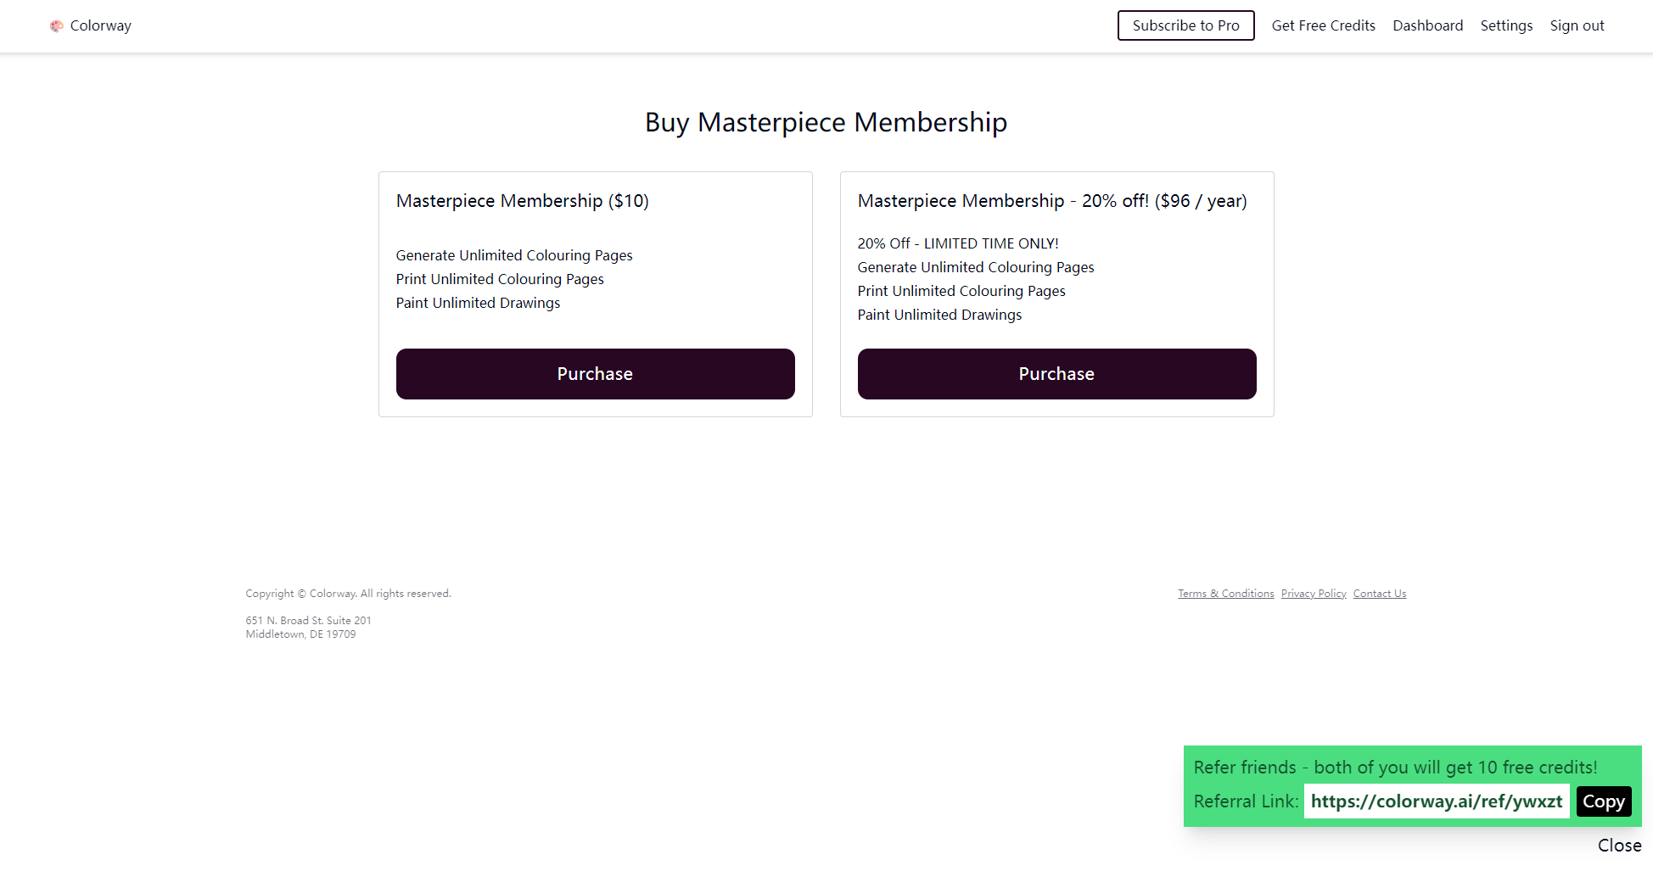Screen dimensions: 1653x871
Task: Click the 20% off yearly membership title
Action: click(x=1052, y=201)
